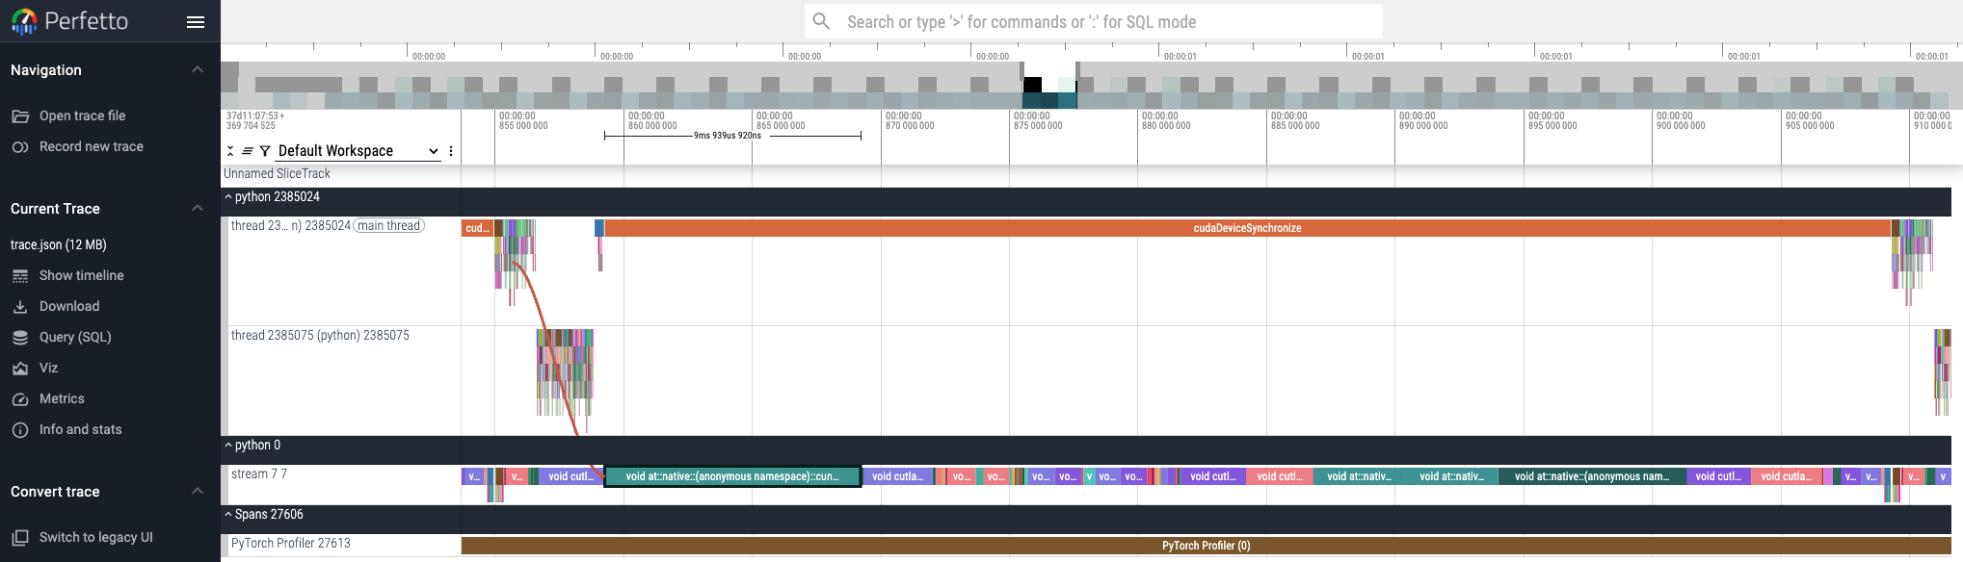Screen dimensions: 1963x562
Task: Collapse the Spans 27606 track group
Action: pyautogui.click(x=228, y=515)
